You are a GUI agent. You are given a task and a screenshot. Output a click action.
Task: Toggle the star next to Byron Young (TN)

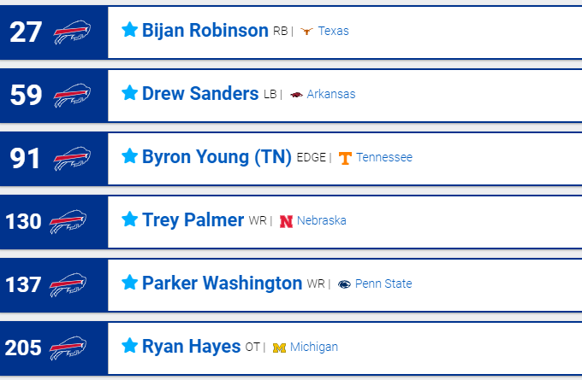(x=129, y=155)
